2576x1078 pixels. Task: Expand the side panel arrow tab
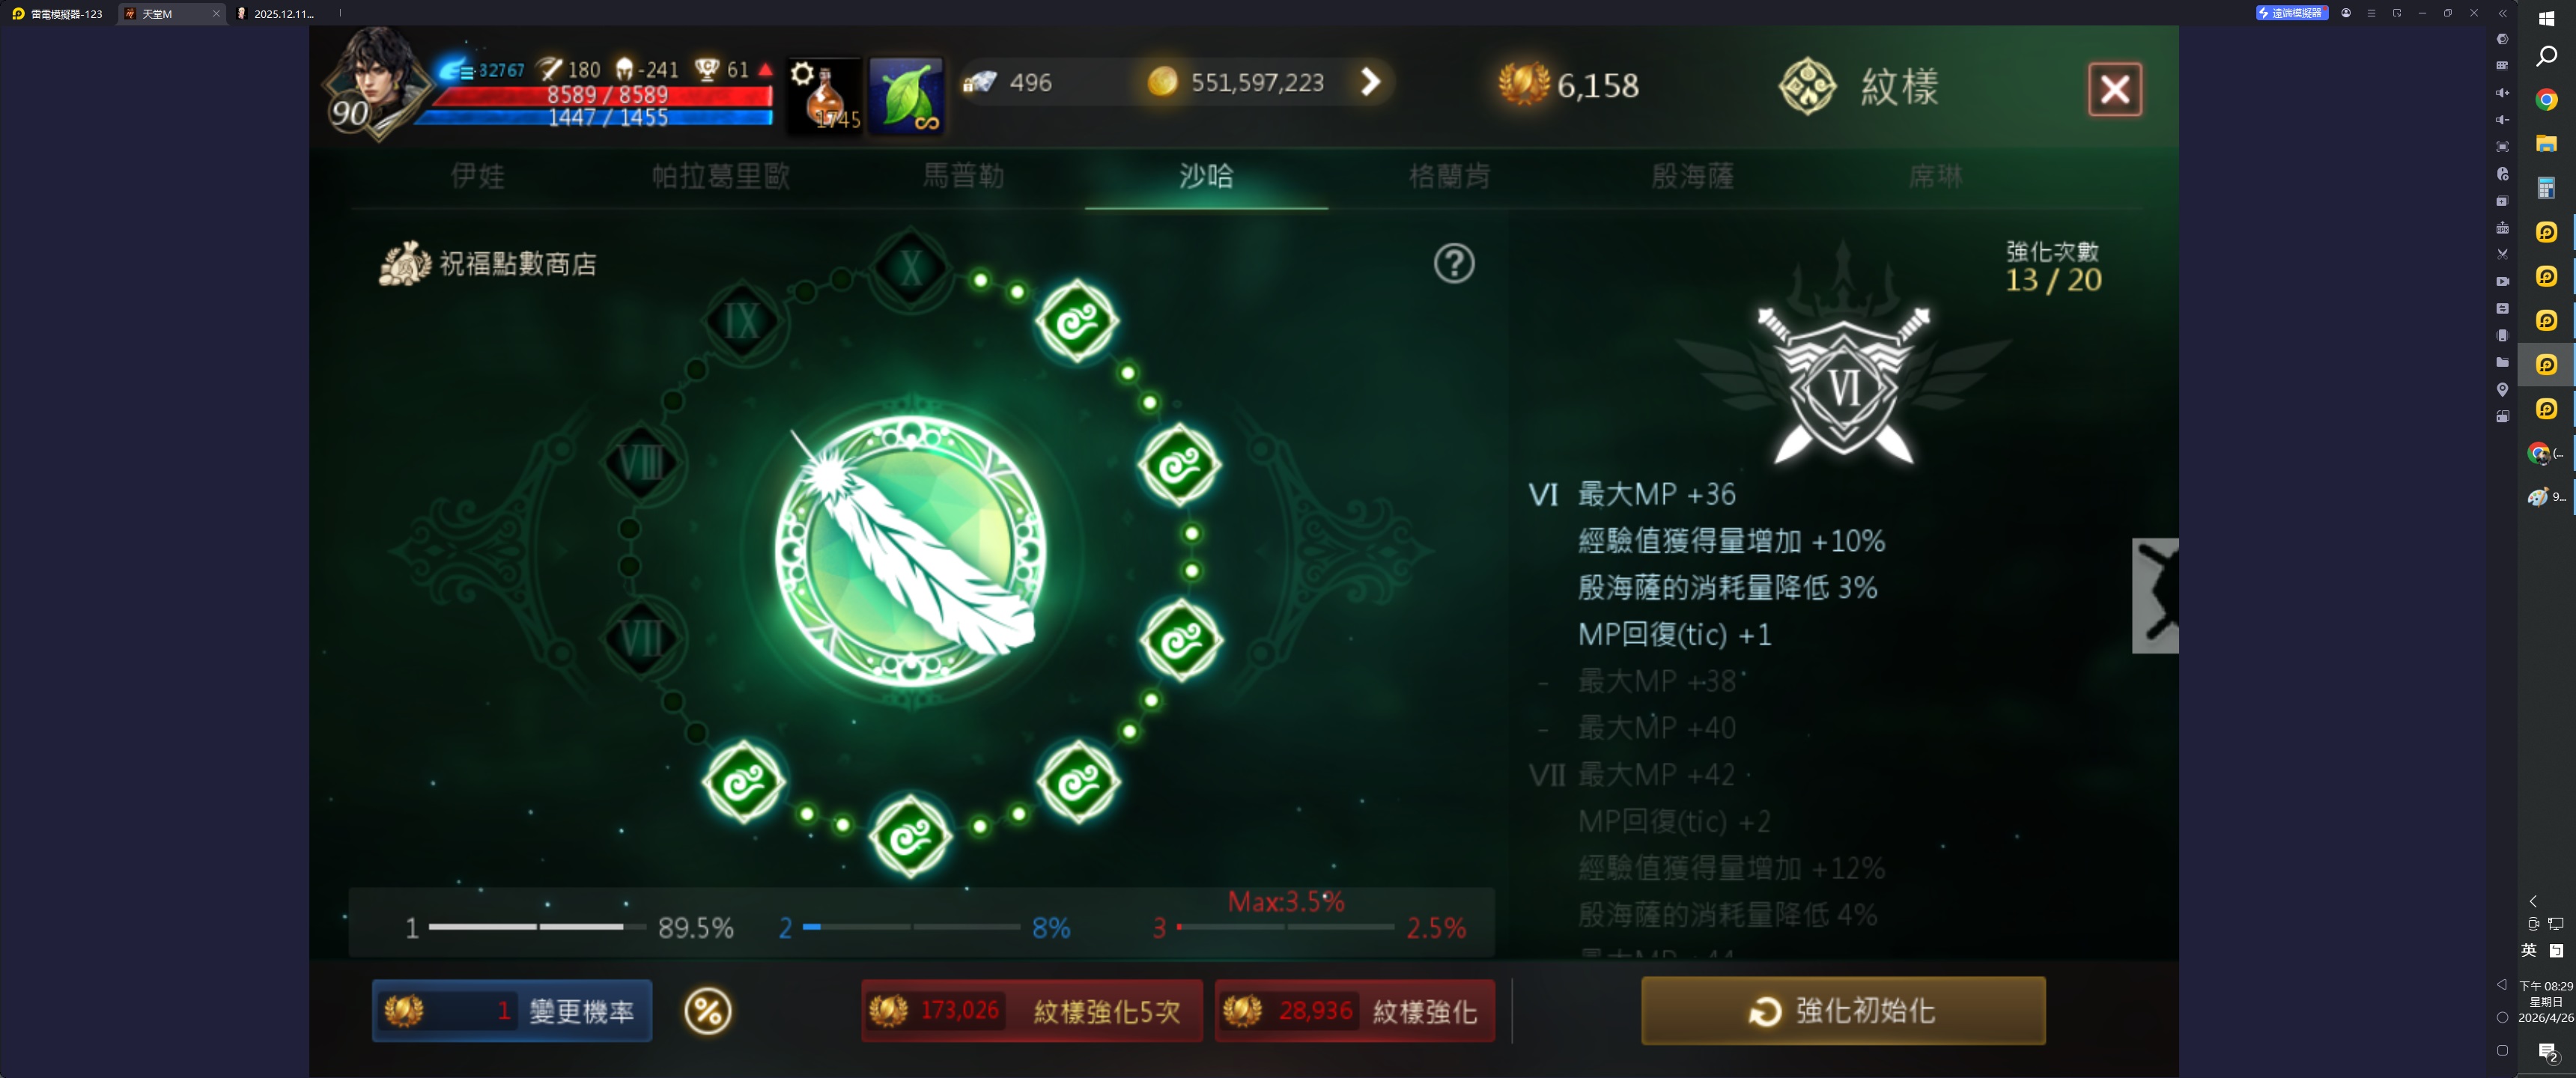click(2155, 596)
